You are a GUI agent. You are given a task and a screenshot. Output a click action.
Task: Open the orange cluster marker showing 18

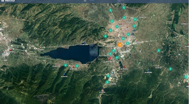[x=120, y=45]
